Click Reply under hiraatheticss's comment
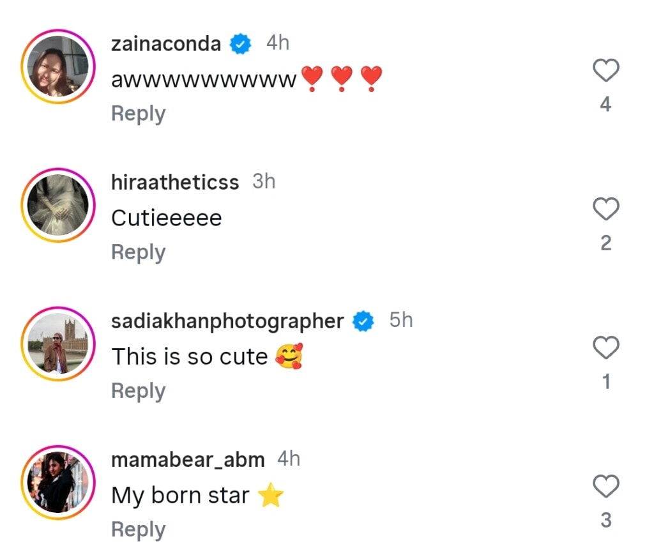 138,252
